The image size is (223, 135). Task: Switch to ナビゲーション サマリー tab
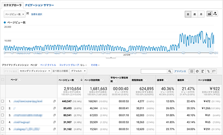pos(39,5)
